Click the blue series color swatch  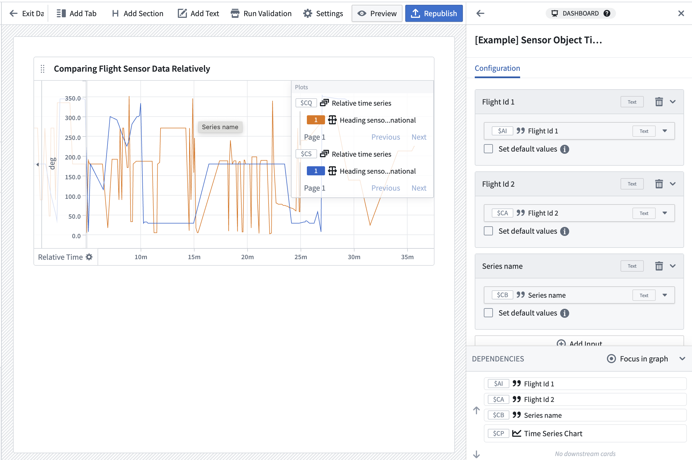(x=315, y=171)
